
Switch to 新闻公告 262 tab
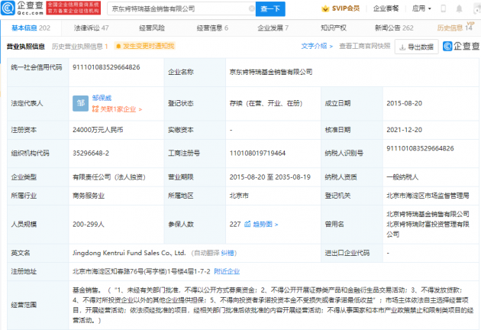point(394,28)
